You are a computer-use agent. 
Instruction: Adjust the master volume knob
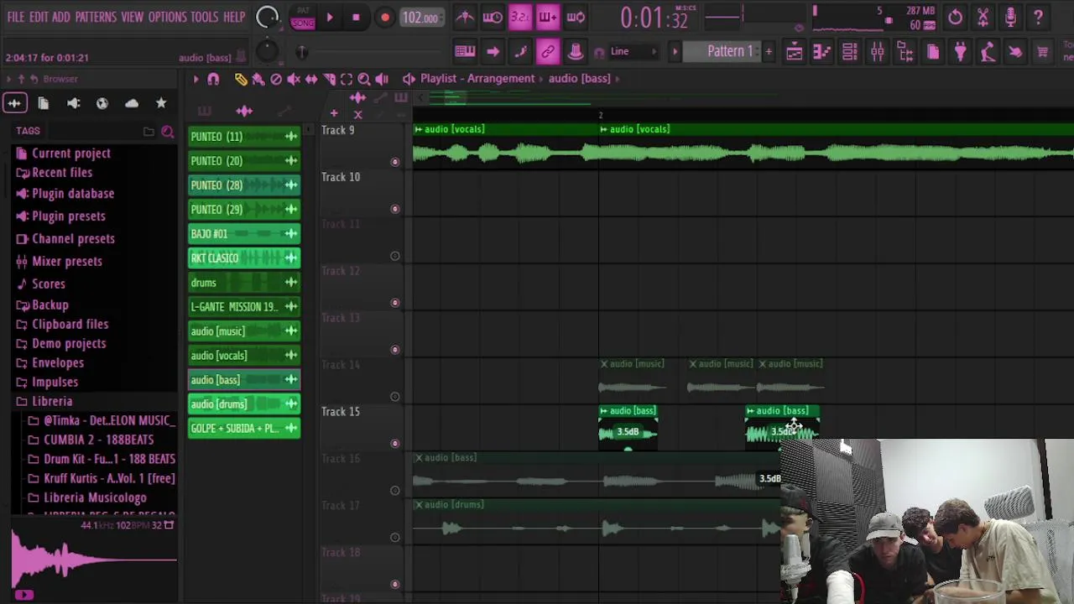267,17
